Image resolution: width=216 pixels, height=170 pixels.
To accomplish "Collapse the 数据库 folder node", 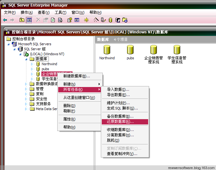I will click(26, 59).
